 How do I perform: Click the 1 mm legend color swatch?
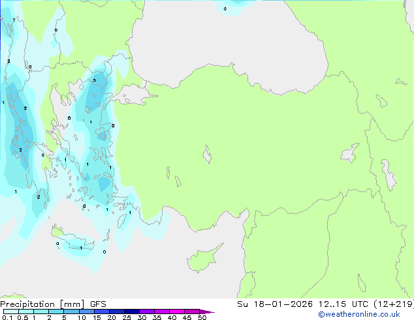(41, 312)
